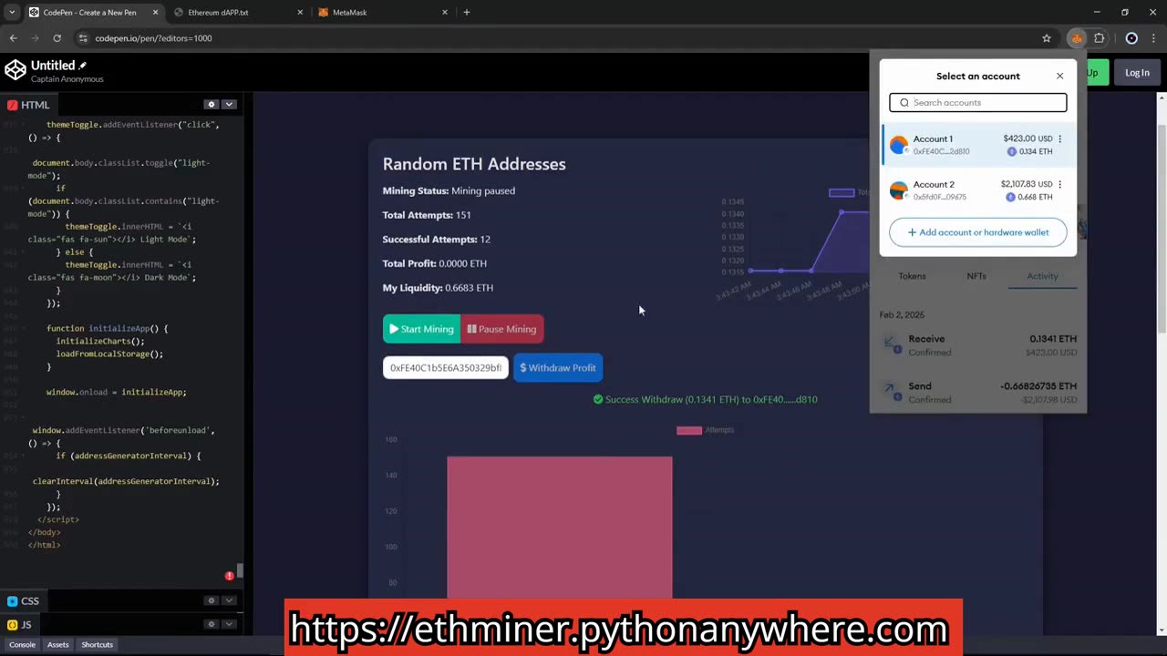The image size is (1167, 656).
Task: Click the Log In button
Action: pos(1137,73)
